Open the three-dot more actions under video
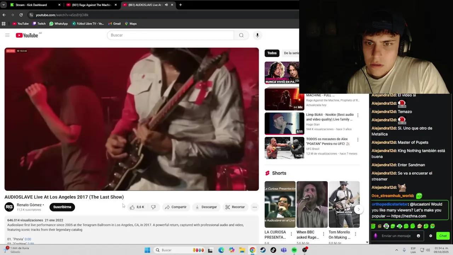 (x=254, y=207)
